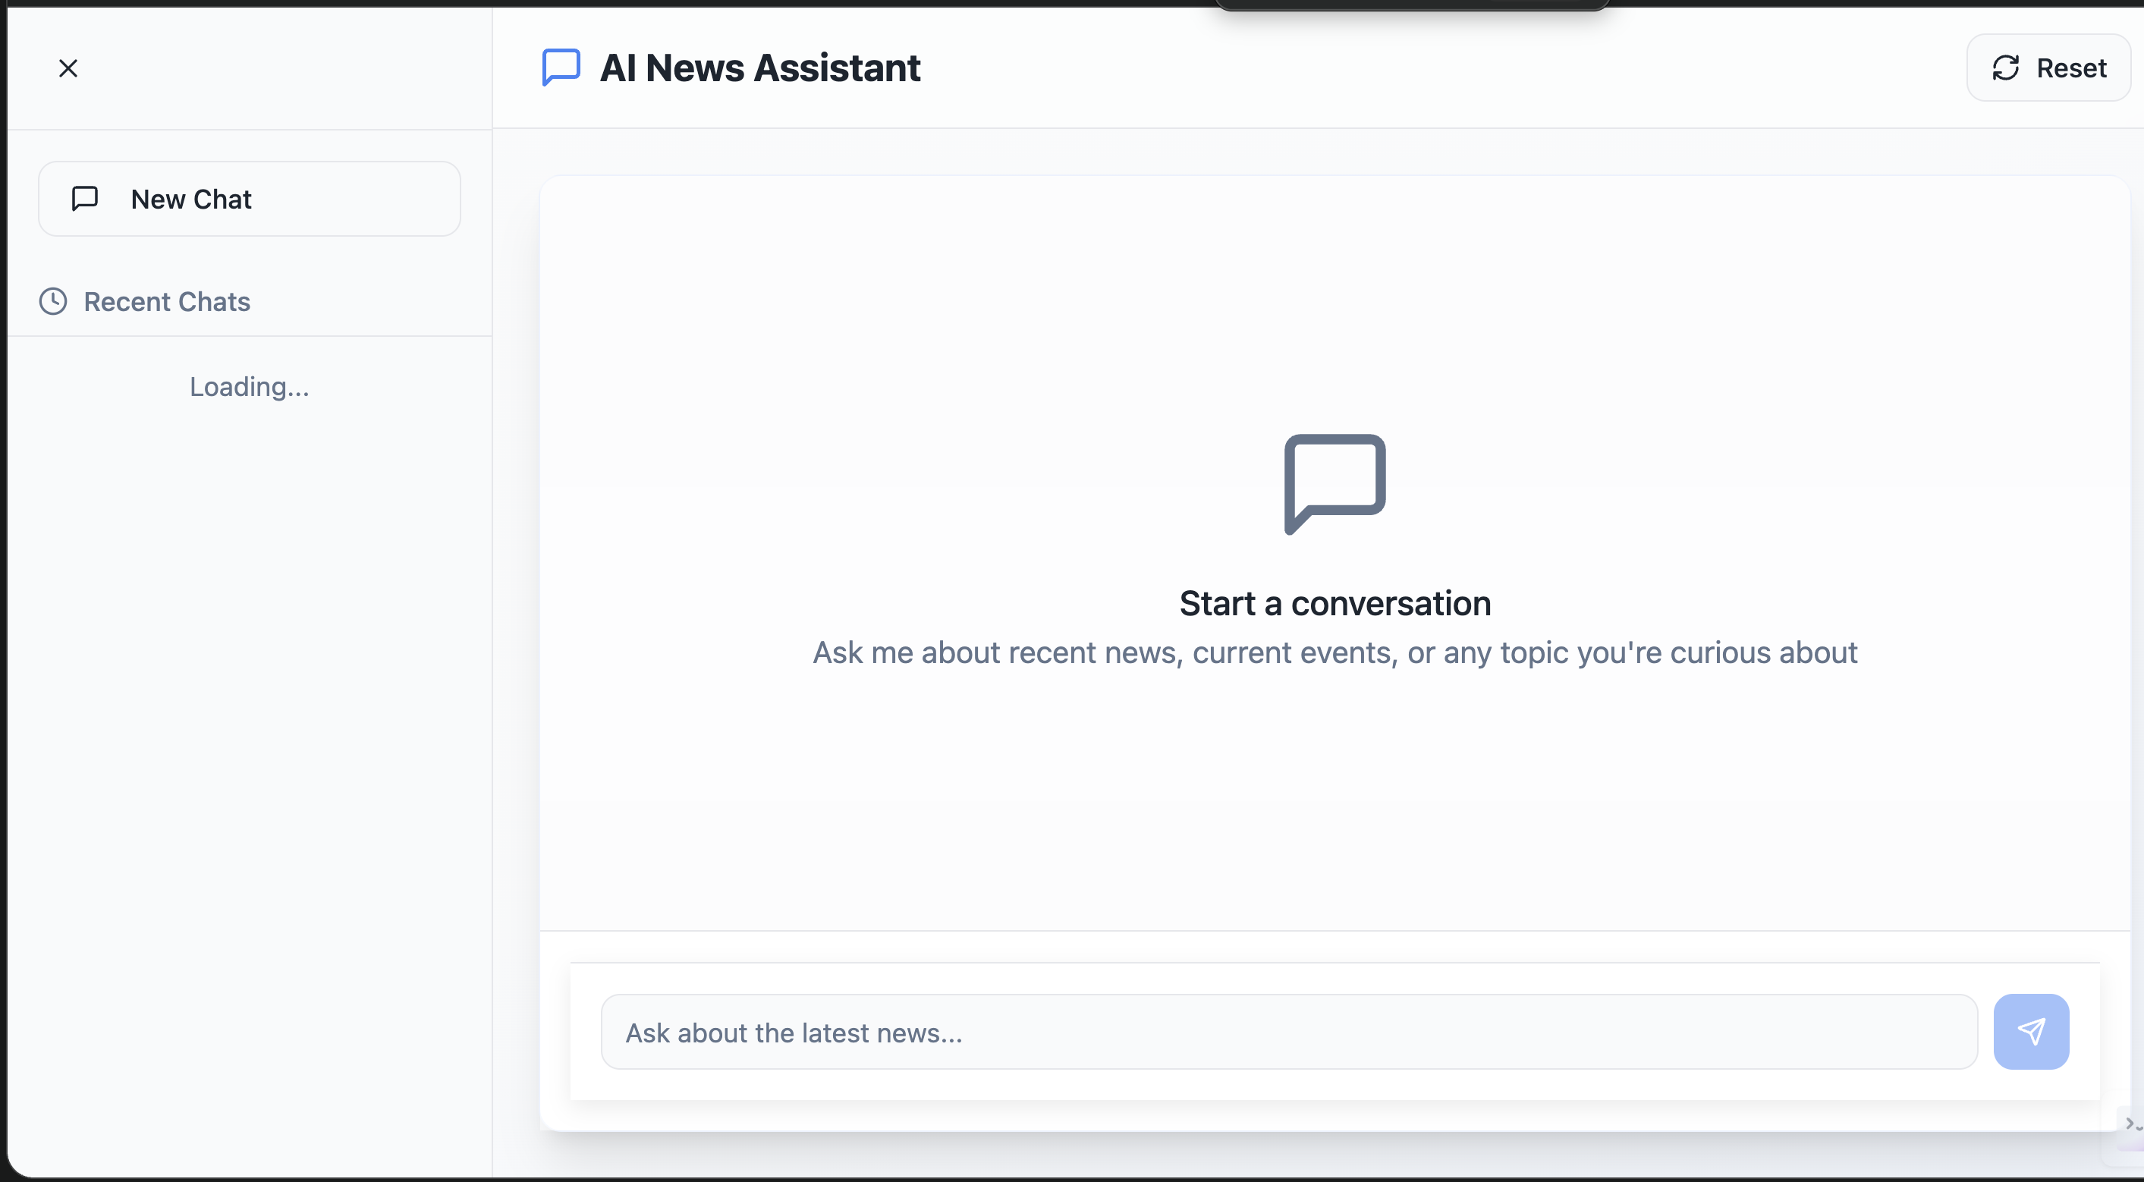Click the chat bubble icon on New Chat
The height and width of the screenshot is (1182, 2144).
86,198
